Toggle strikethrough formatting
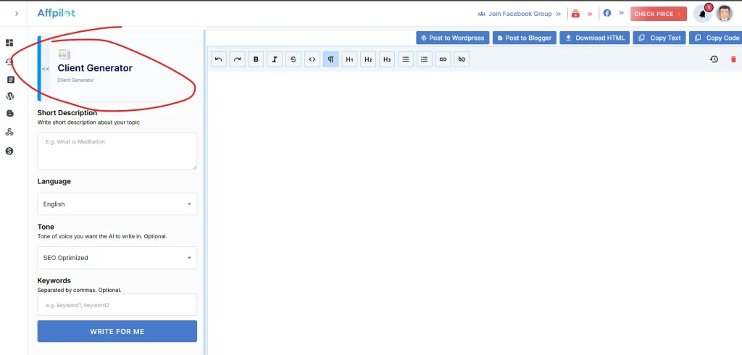Viewport: 742px width, 355px height. pyautogui.click(x=293, y=59)
